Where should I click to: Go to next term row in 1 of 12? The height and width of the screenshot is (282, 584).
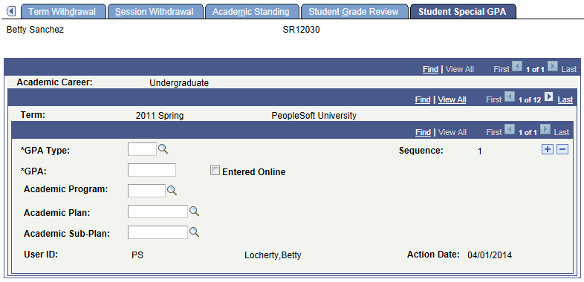pos(548,97)
